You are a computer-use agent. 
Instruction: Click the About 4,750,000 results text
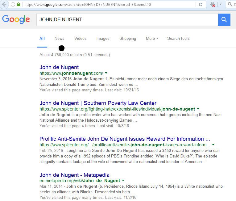click(75, 55)
